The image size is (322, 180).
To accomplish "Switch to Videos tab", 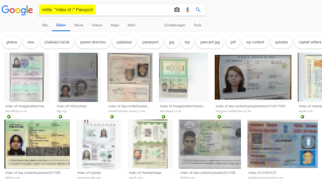I will click(x=97, y=25).
